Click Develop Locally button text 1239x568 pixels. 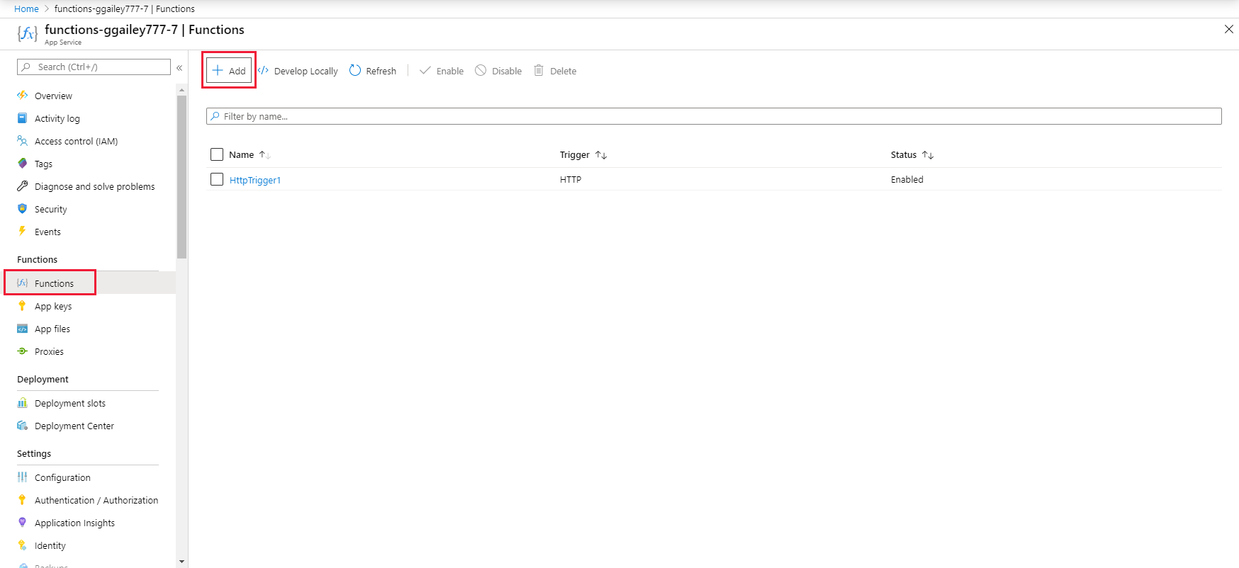click(x=306, y=71)
